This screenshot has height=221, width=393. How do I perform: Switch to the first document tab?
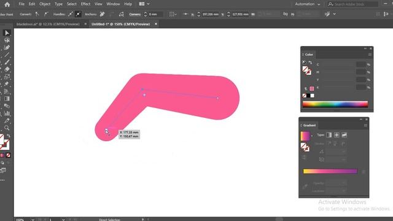coord(48,24)
